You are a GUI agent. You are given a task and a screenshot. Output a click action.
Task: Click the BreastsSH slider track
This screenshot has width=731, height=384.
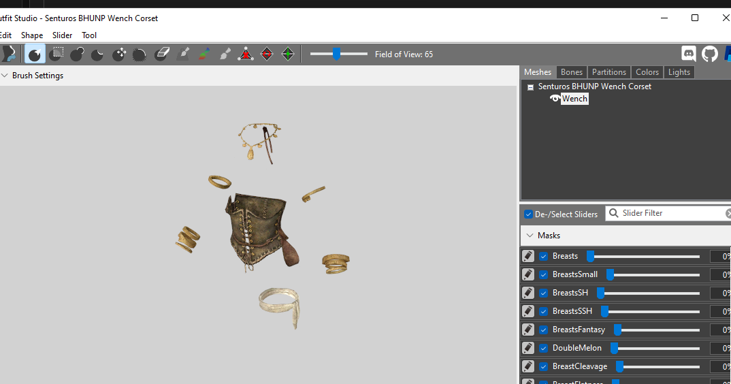click(x=649, y=293)
